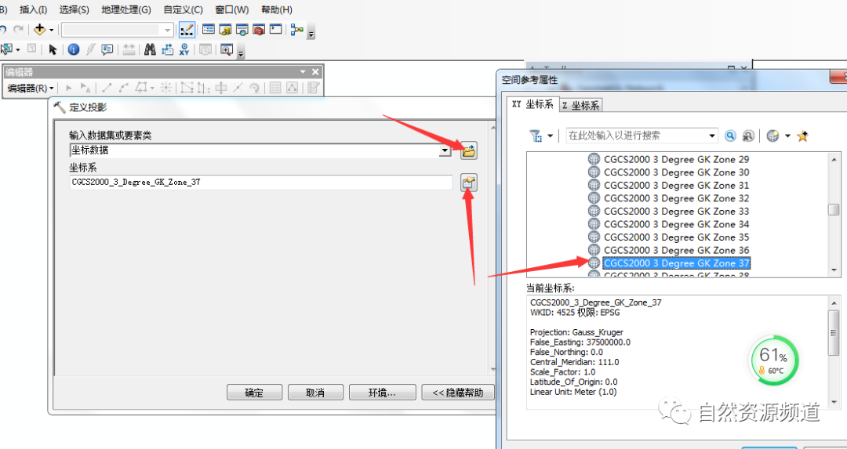Image resolution: width=847 pixels, height=449 pixels.
Task: Open the Search window icon
Action: point(242,29)
